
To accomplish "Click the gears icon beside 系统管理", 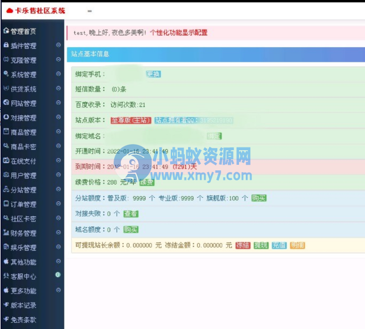I will (x=6, y=74).
